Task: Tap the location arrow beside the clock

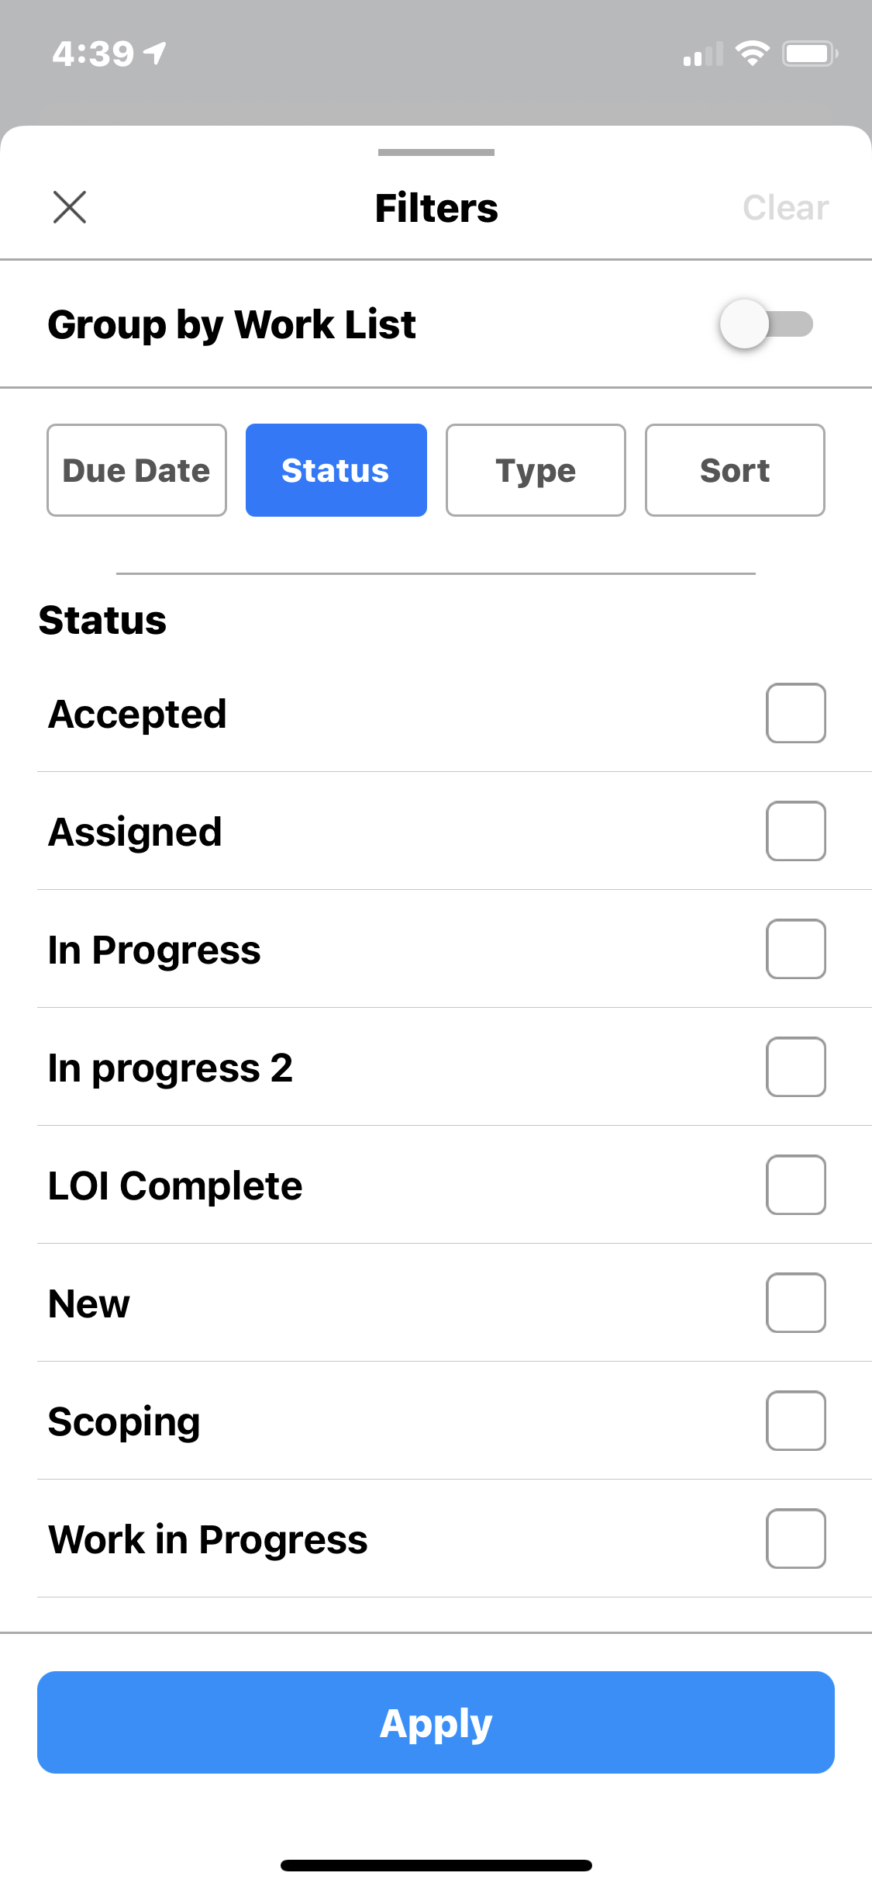Action: pos(155,54)
